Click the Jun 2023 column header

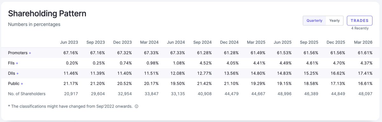pos(69,42)
